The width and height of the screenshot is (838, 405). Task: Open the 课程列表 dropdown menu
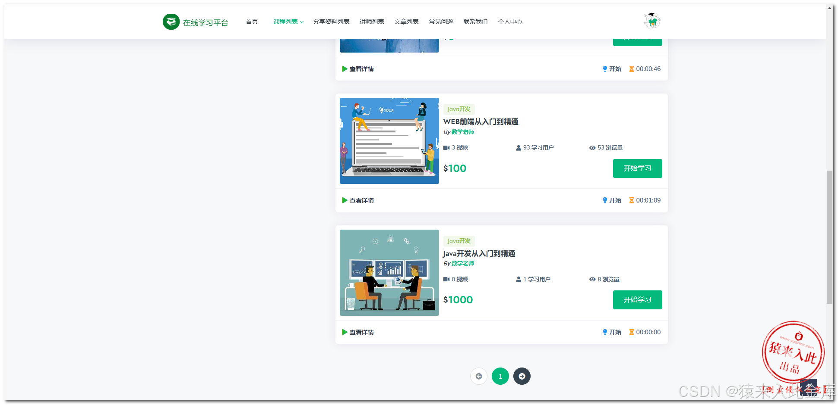coord(288,21)
